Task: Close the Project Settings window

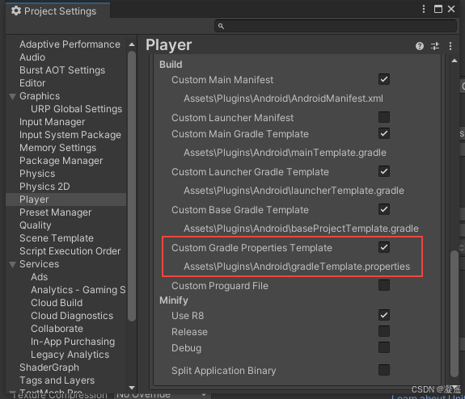Action: click(451, 9)
